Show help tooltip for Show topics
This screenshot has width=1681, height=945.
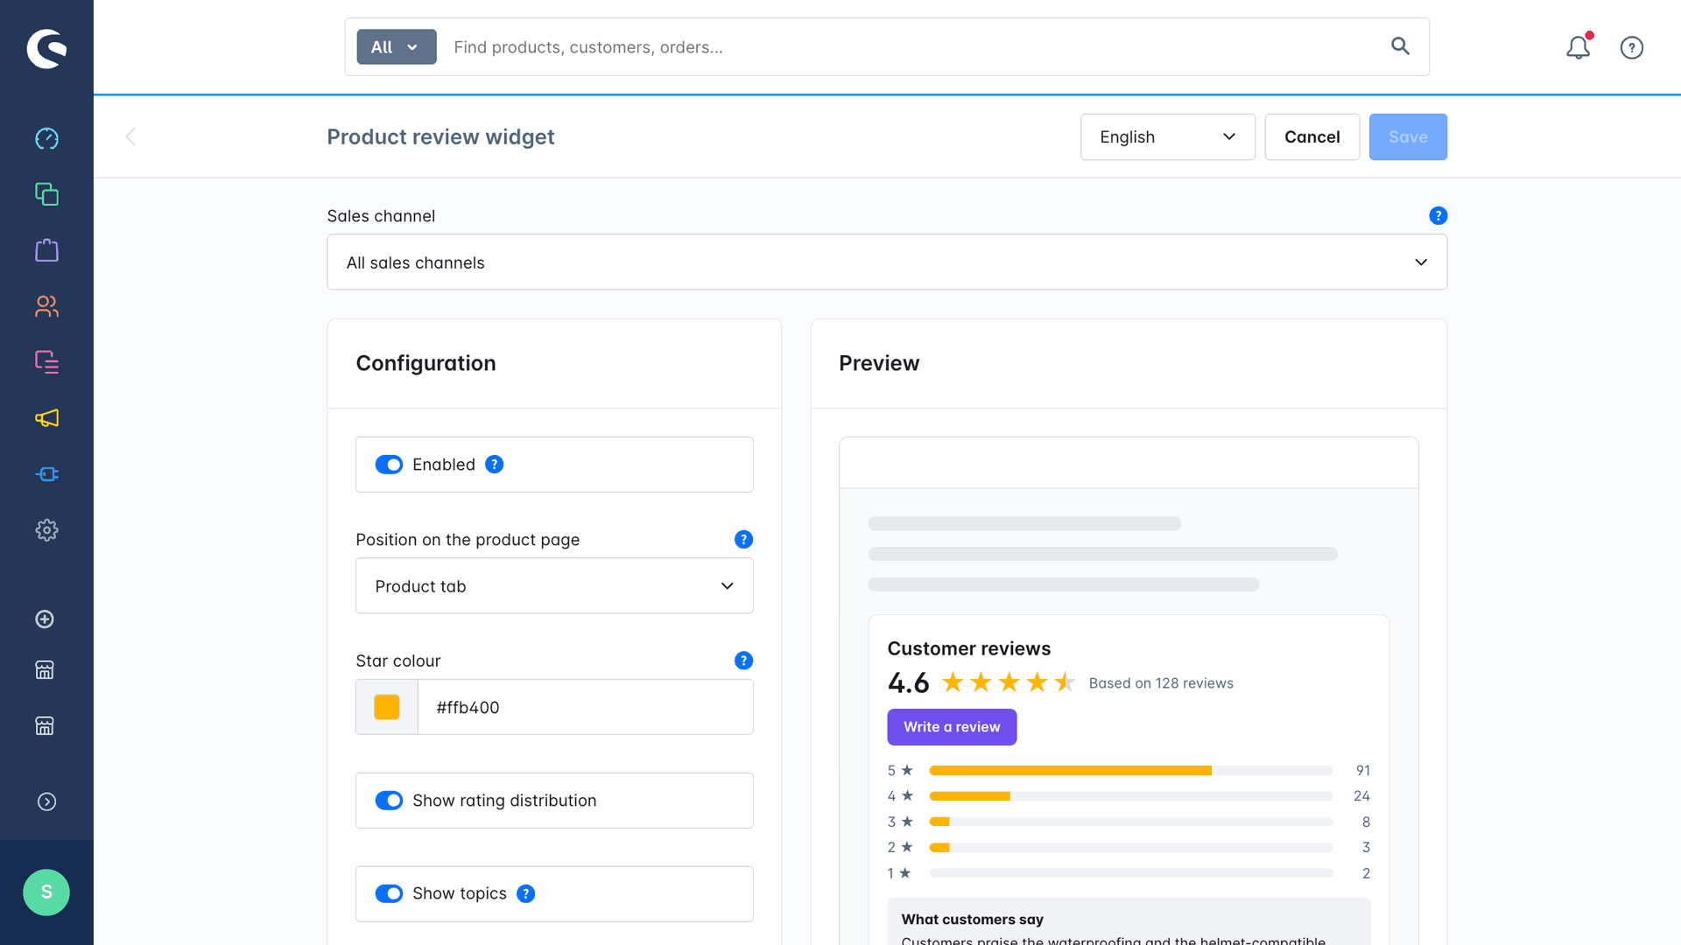[526, 893]
